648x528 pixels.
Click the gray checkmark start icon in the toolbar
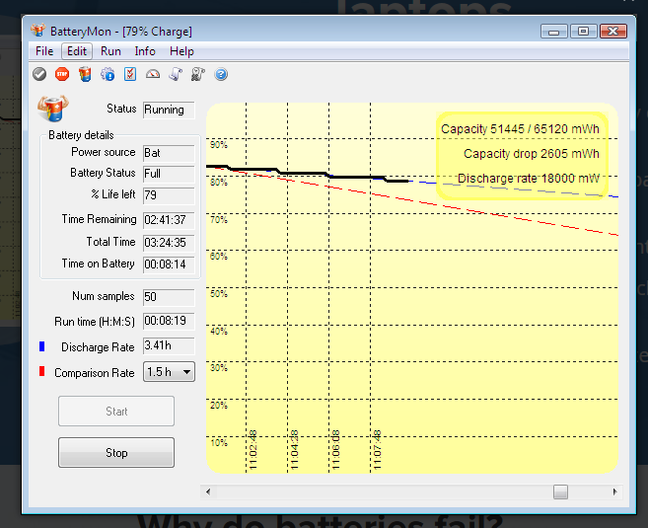(x=39, y=74)
